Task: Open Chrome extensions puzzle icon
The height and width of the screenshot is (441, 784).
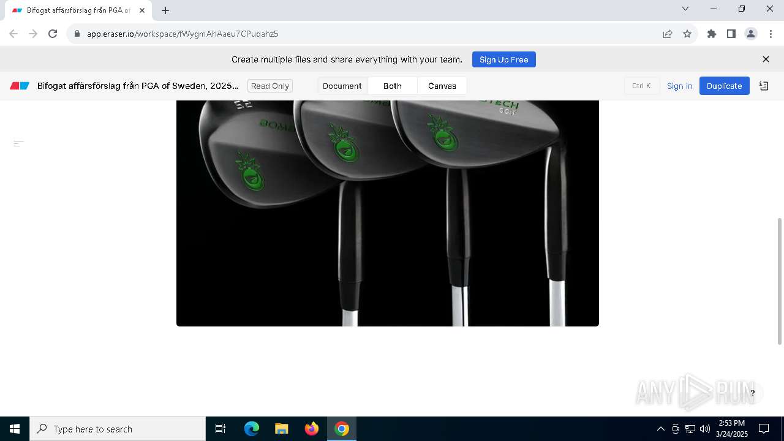Action: pyautogui.click(x=712, y=34)
